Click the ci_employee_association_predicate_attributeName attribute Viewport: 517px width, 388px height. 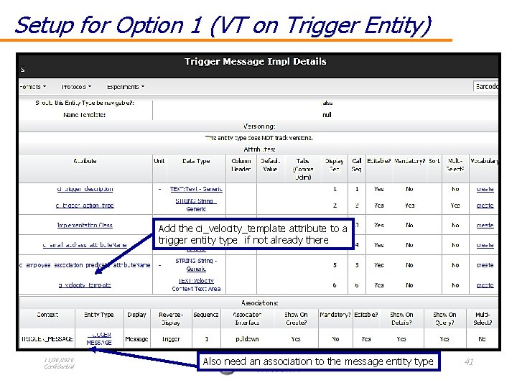[x=85, y=265]
